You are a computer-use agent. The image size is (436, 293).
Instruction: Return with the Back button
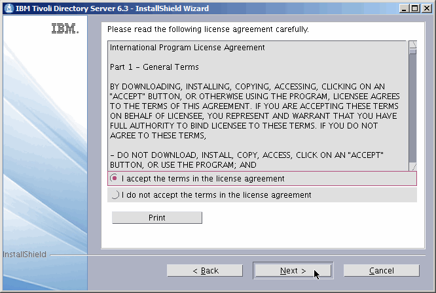point(205,270)
